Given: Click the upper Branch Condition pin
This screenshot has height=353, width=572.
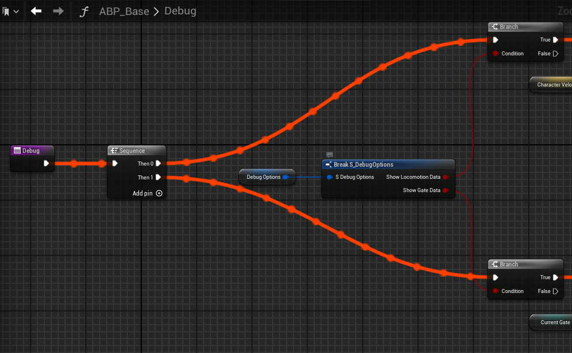Looking at the screenshot, I should (x=495, y=54).
